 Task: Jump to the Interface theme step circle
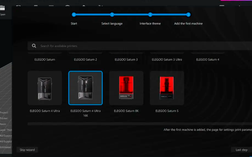[x=150, y=15]
